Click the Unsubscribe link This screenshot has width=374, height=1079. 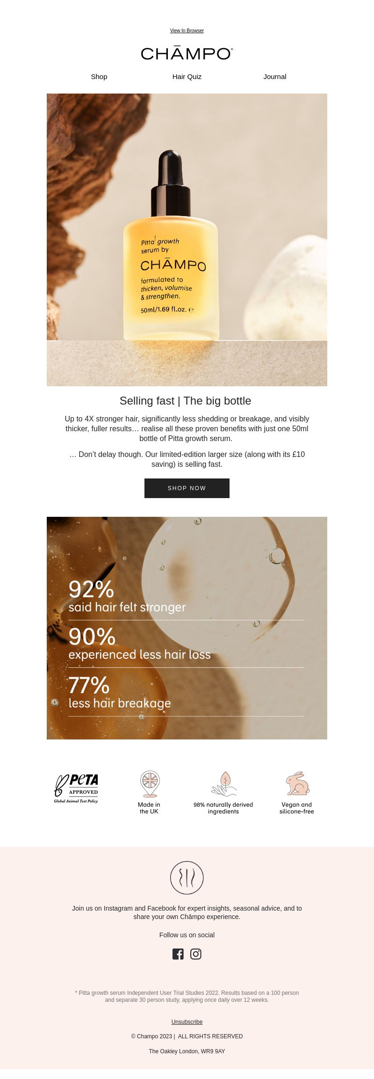(187, 1022)
